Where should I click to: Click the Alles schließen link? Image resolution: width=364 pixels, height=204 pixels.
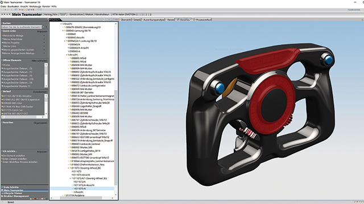click(x=39, y=61)
